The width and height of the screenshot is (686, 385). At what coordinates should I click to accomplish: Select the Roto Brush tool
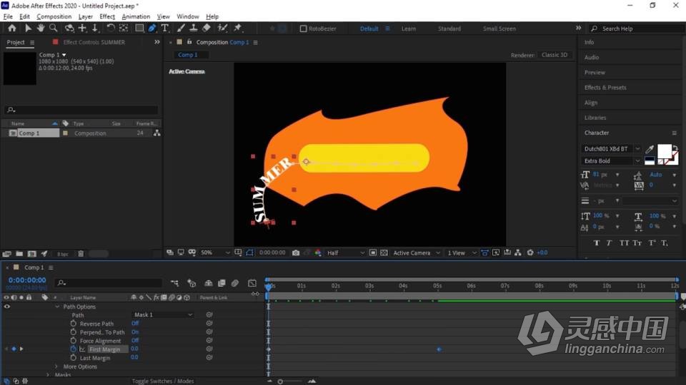[223, 29]
